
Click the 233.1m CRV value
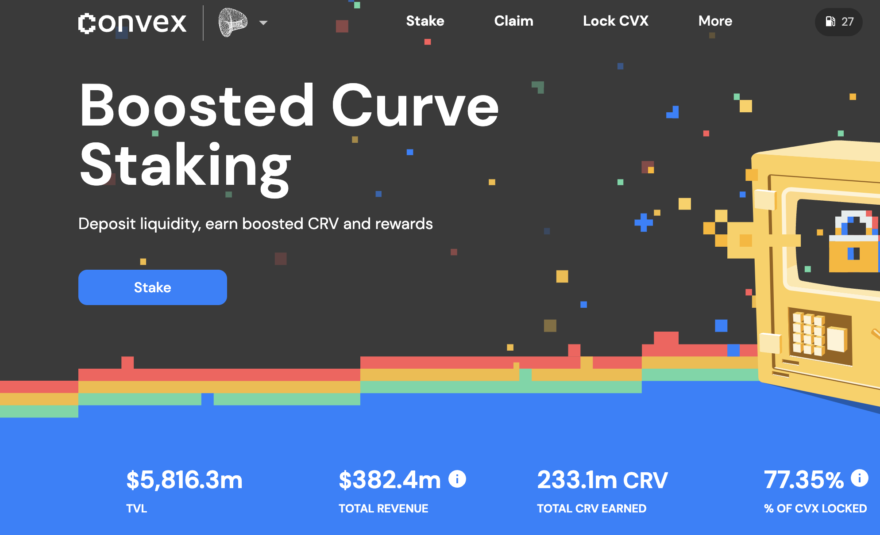point(602,480)
